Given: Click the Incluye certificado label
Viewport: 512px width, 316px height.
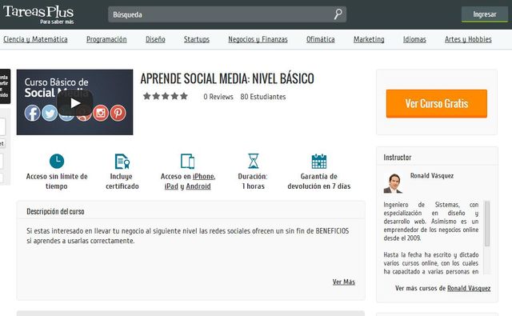Looking at the screenshot, I should click(122, 181).
